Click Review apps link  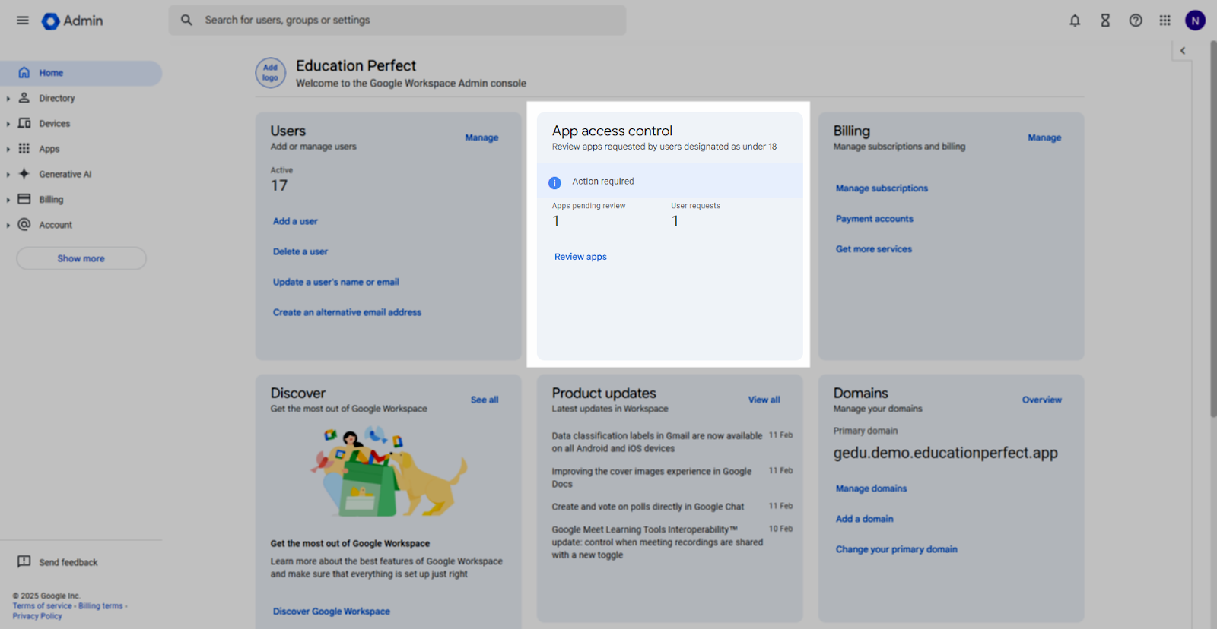pos(580,257)
